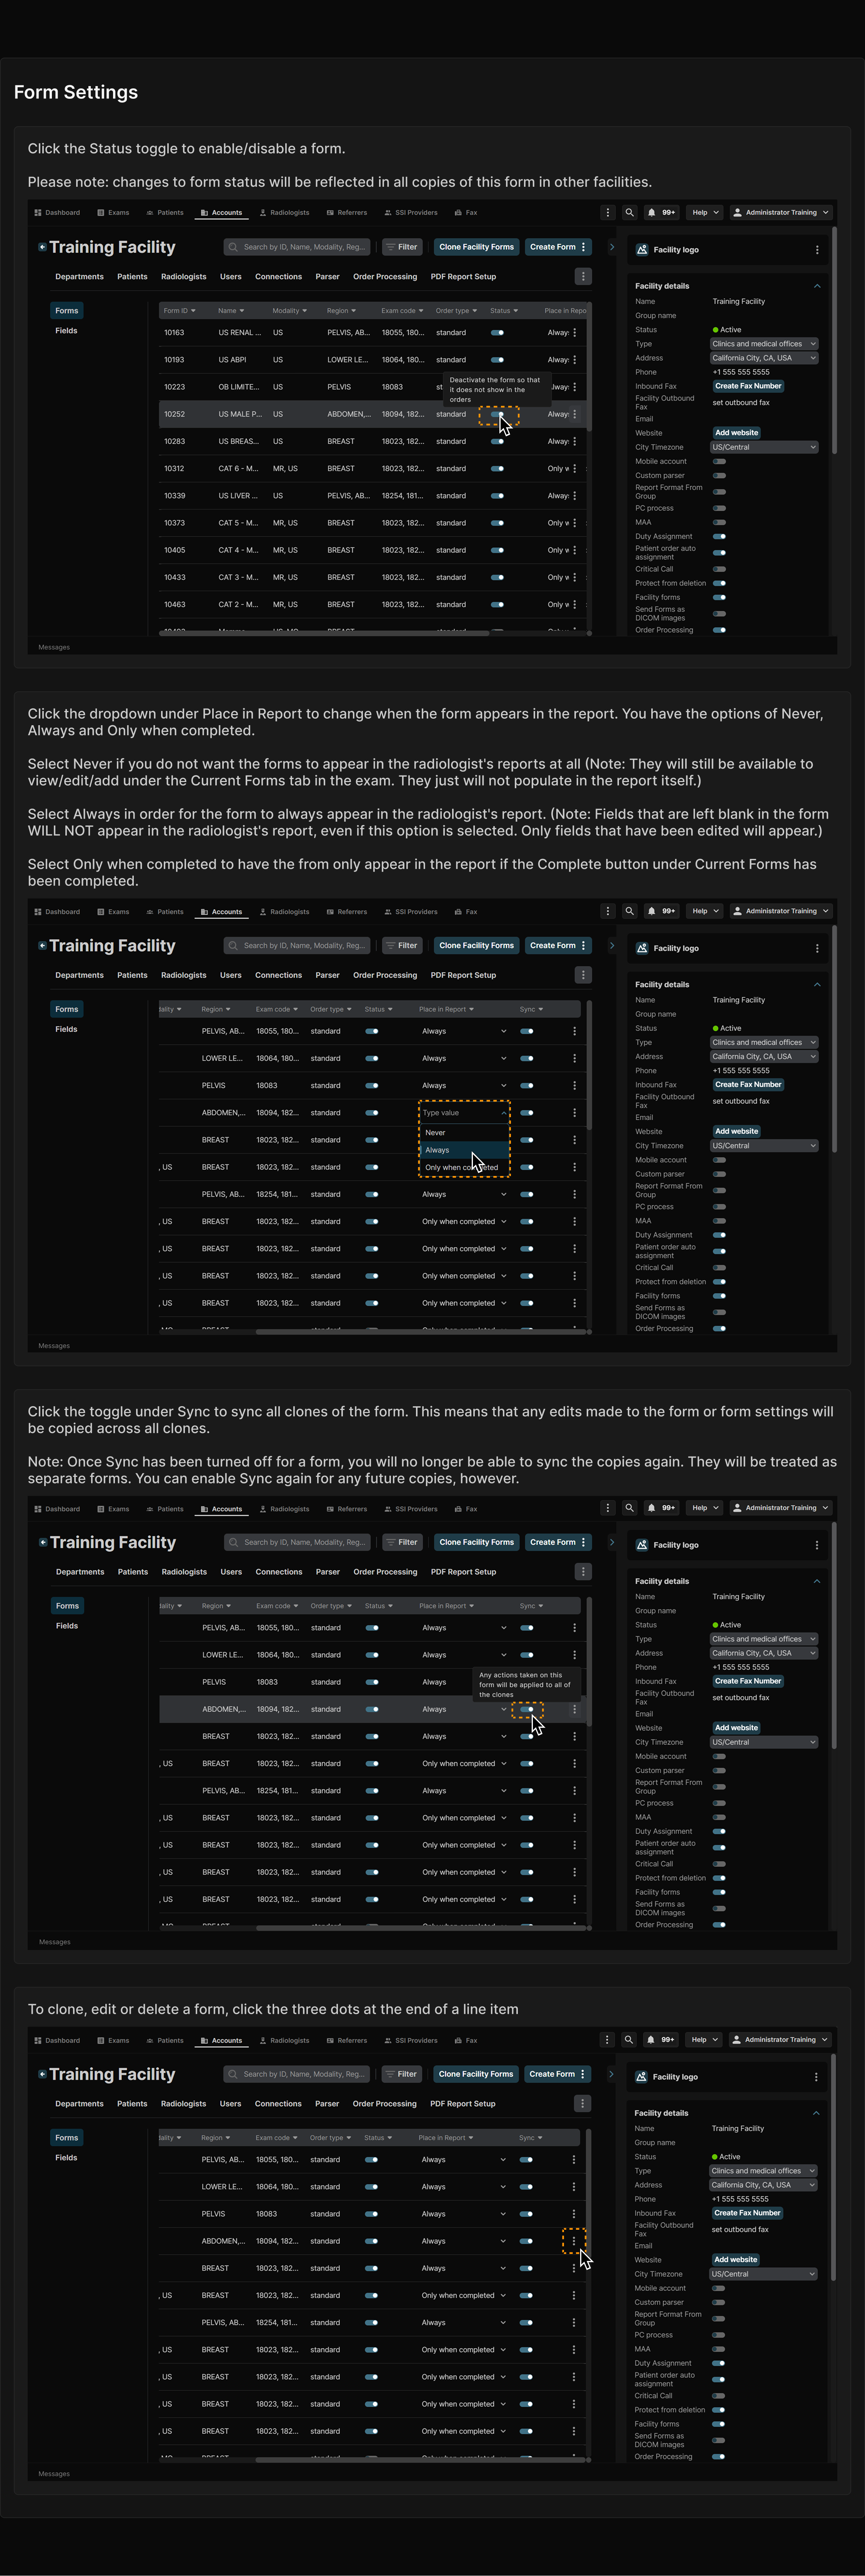Click horizontal table scrollbar in fourth screenshot
The height and width of the screenshot is (2576, 865).
pyautogui.click(x=420, y=2459)
